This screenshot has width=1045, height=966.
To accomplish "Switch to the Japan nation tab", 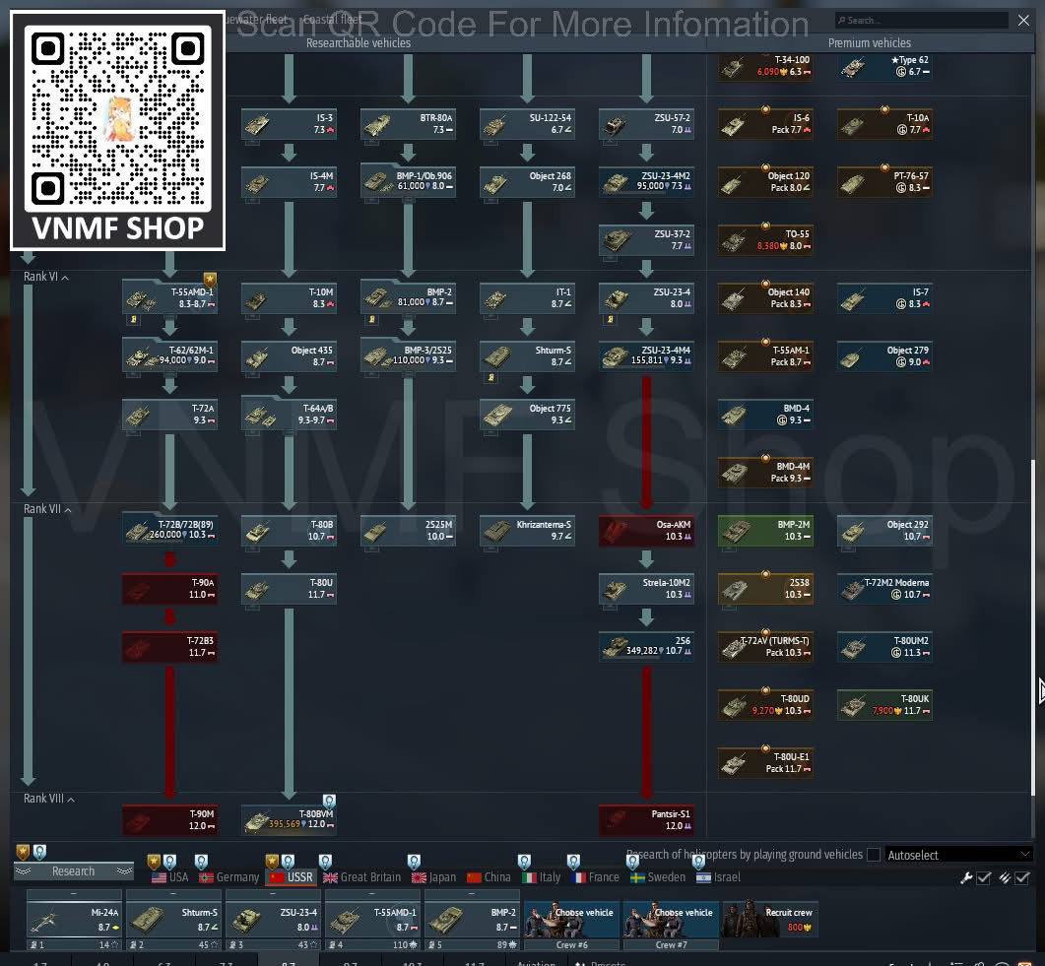I will pos(434,876).
